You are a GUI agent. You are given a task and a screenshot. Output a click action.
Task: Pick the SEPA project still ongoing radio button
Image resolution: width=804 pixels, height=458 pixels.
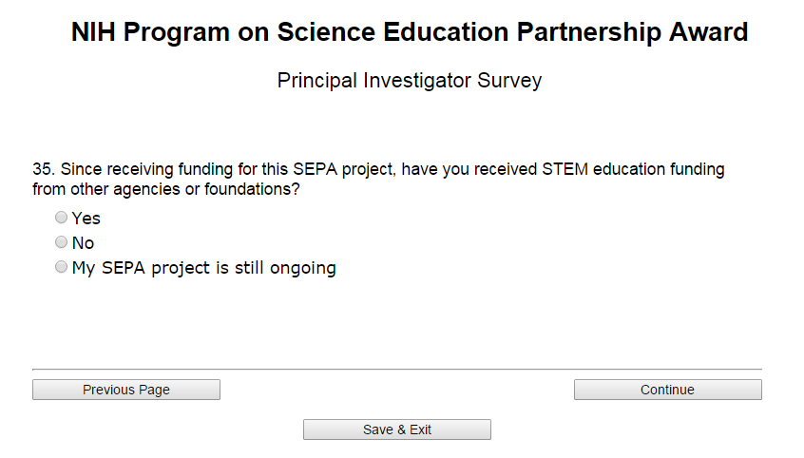pos(62,267)
